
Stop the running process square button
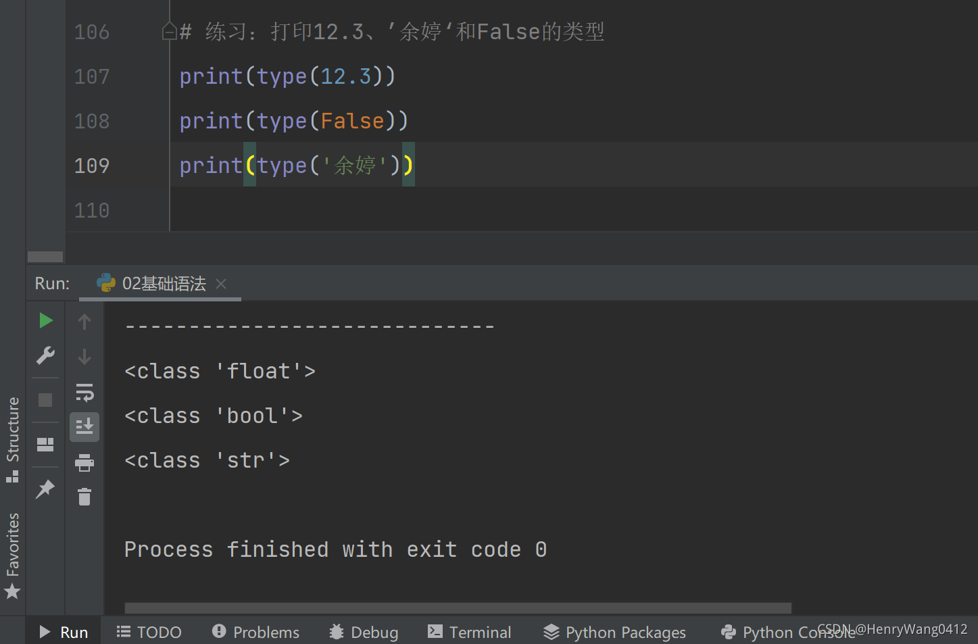click(x=45, y=400)
